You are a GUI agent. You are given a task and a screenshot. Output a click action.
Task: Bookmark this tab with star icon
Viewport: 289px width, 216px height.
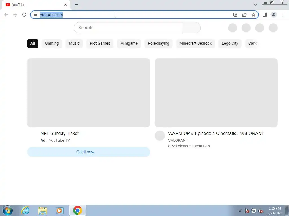tap(253, 15)
